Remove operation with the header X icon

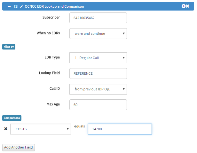tap(187, 6)
